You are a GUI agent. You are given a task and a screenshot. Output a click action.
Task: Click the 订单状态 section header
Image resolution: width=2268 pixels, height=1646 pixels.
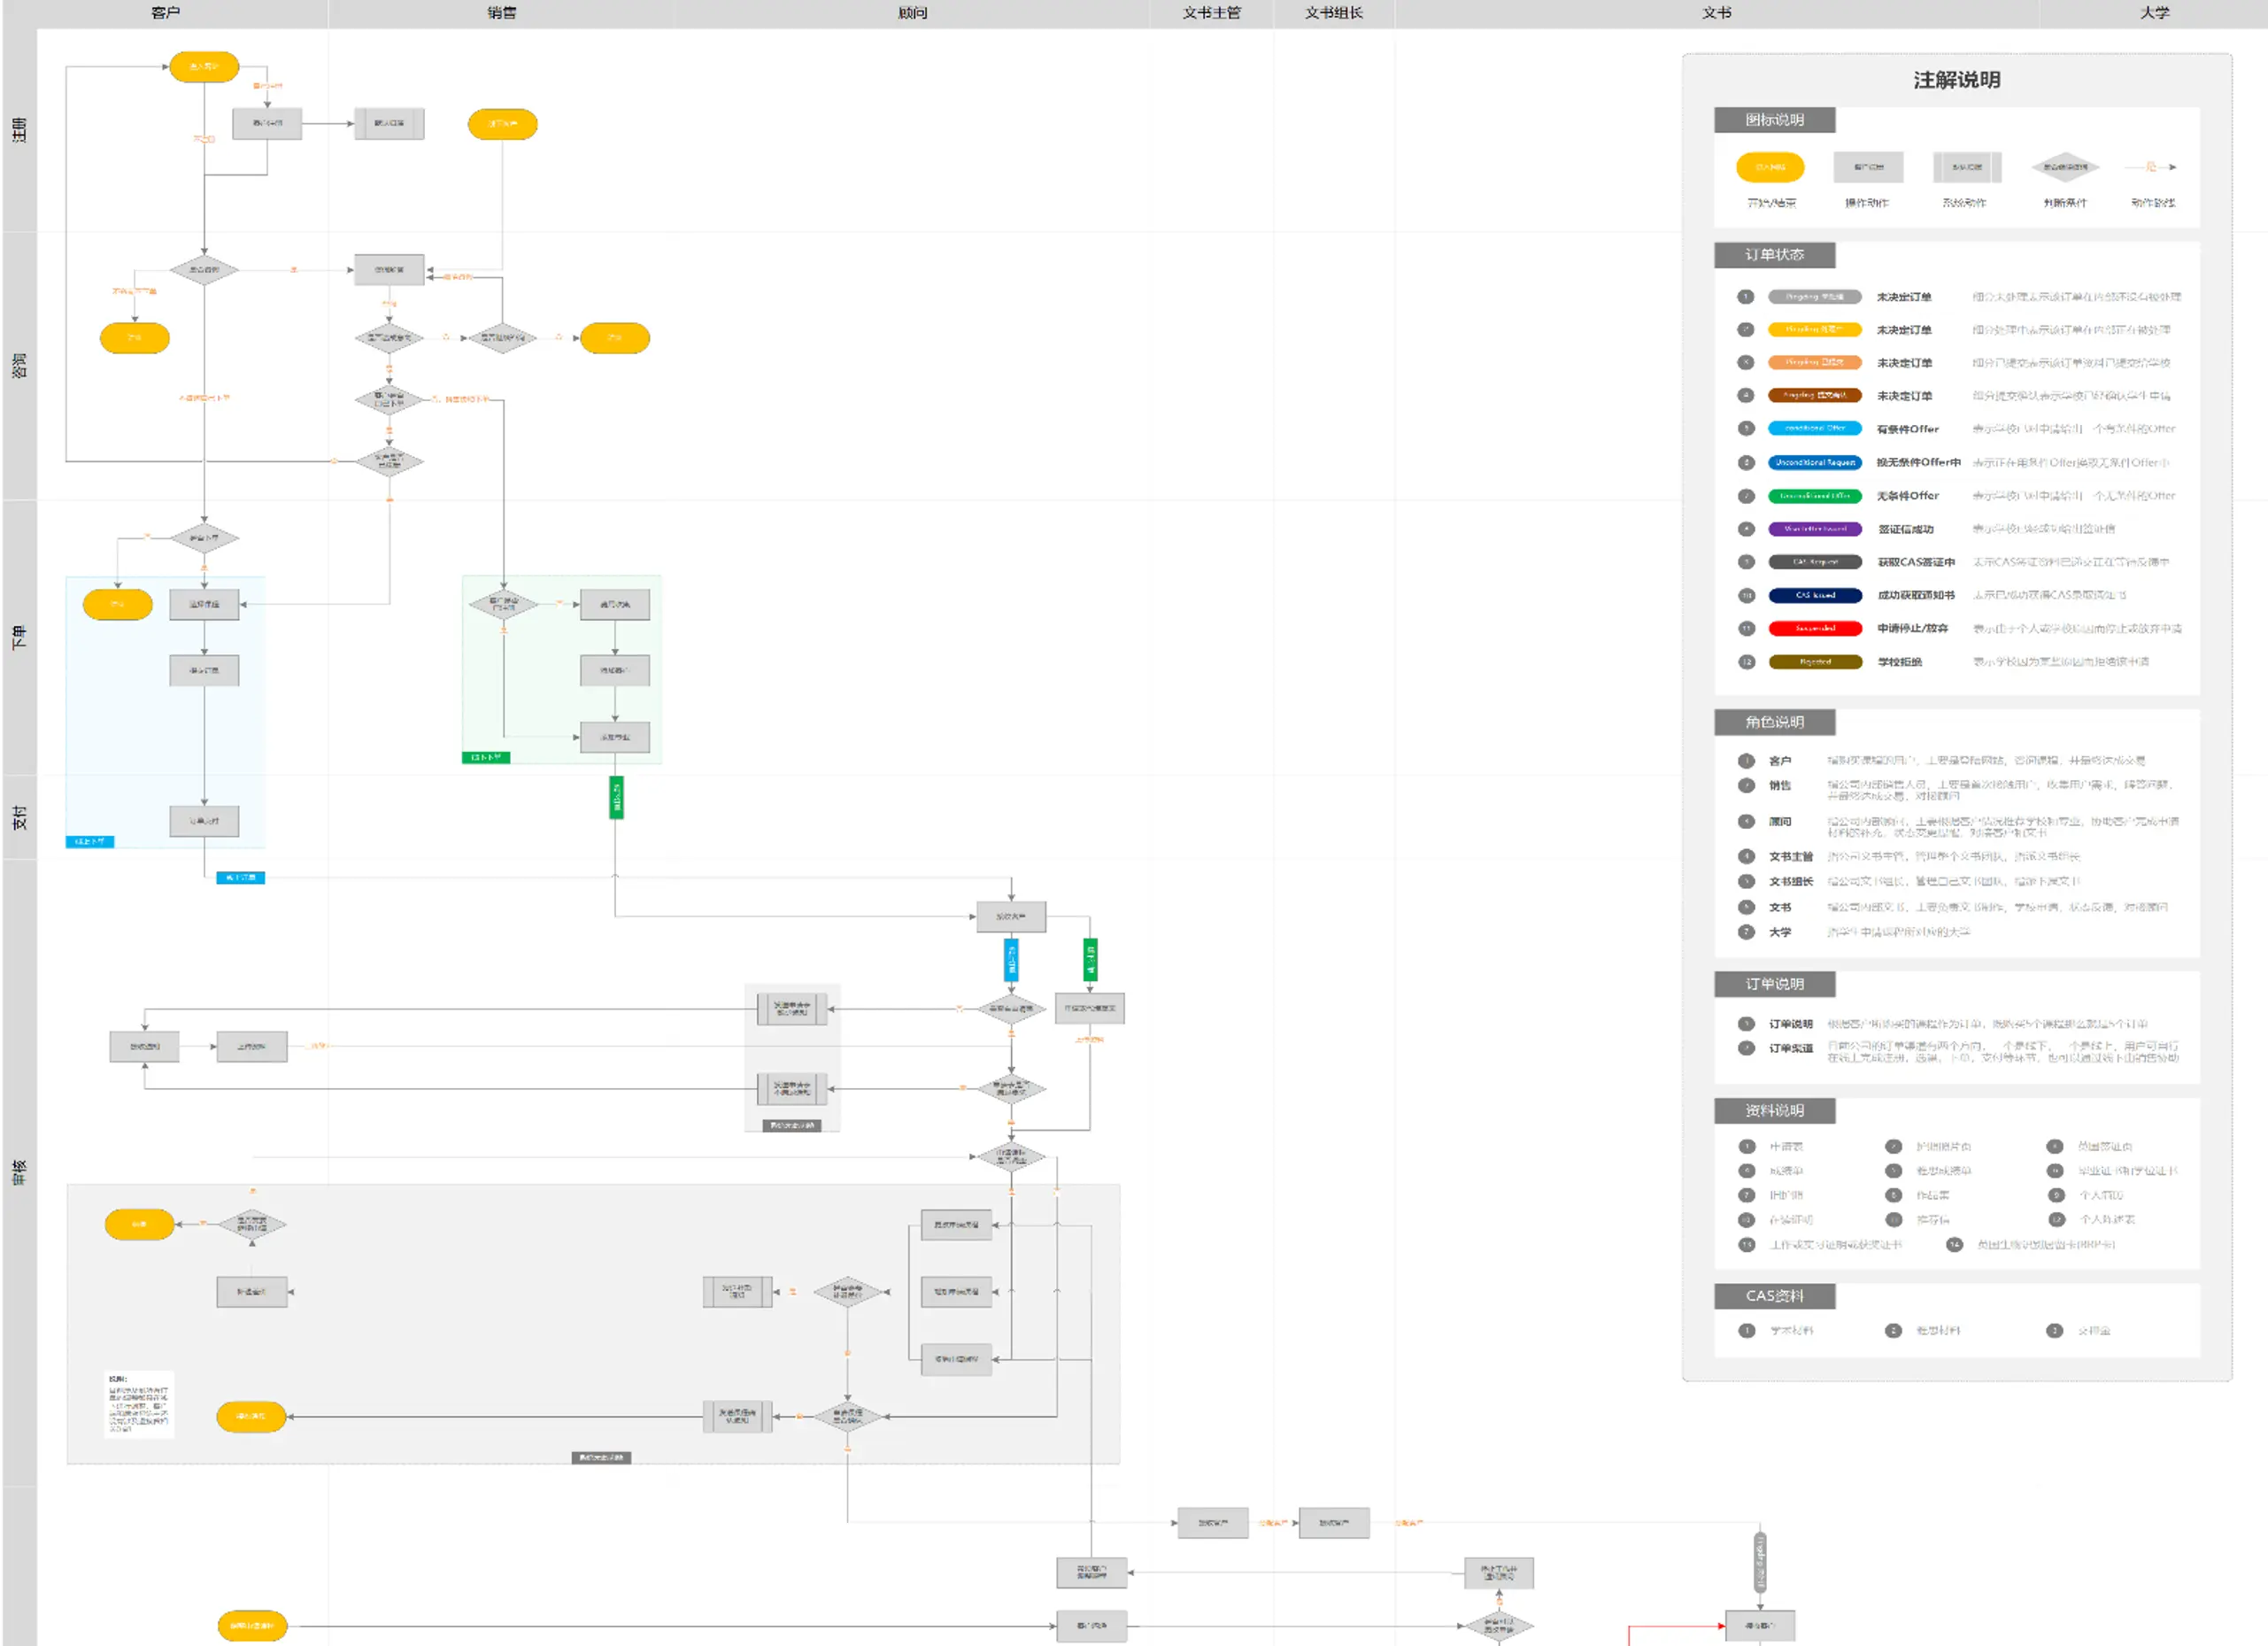(x=1774, y=255)
